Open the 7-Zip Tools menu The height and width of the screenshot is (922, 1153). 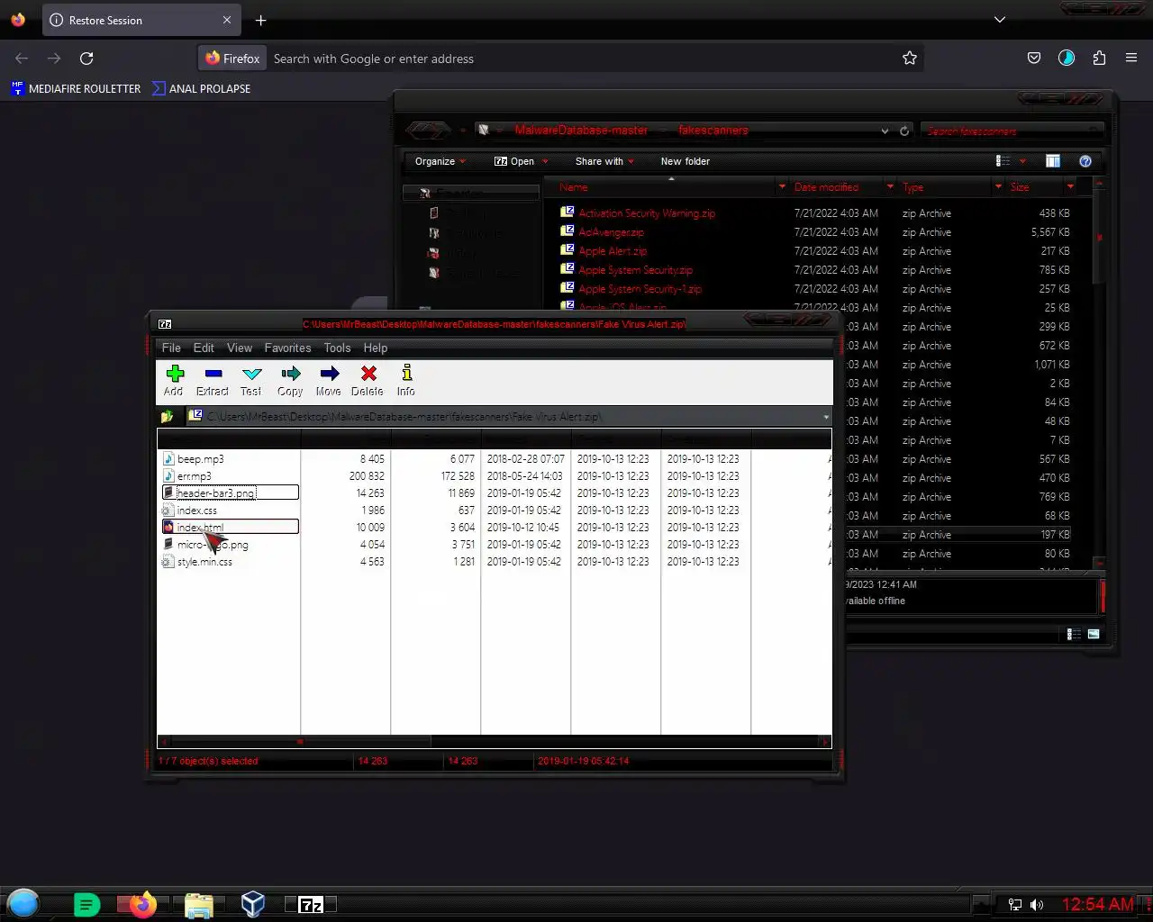[x=337, y=348]
